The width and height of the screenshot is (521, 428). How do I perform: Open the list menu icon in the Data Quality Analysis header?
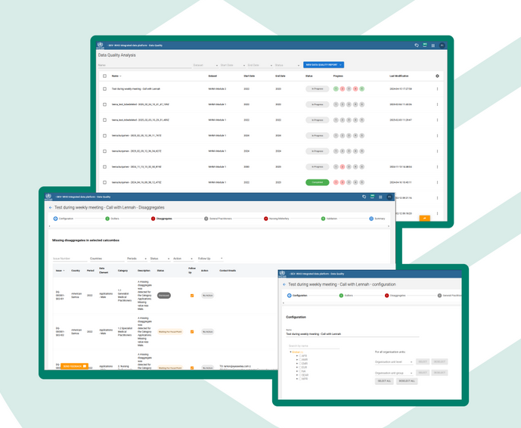[x=433, y=45]
